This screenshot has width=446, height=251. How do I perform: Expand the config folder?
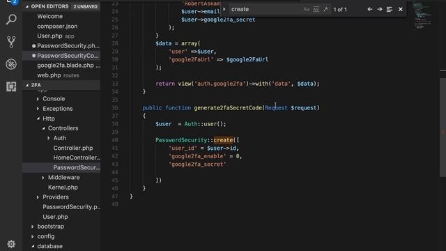click(33, 236)
